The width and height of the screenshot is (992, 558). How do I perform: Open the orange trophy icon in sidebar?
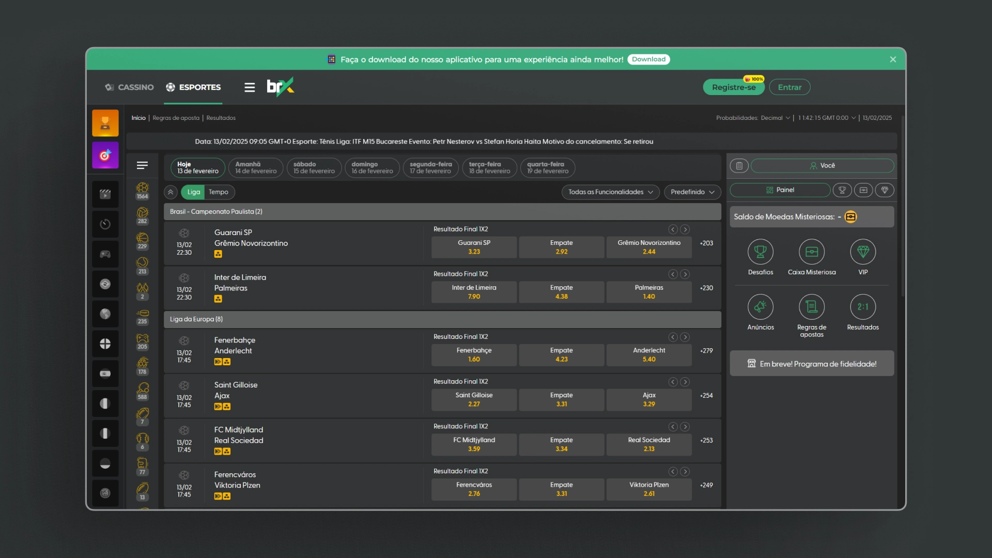pos(105,123)
